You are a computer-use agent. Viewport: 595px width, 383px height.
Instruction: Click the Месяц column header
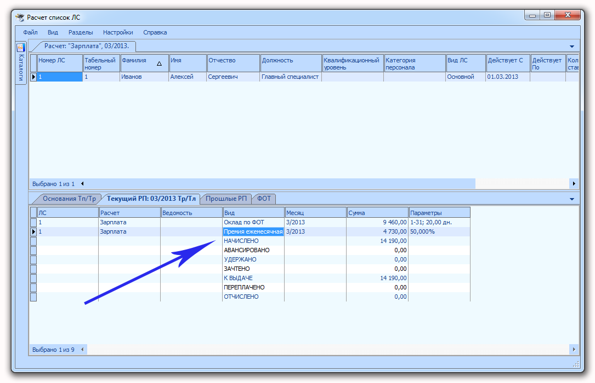coord(316,213)
